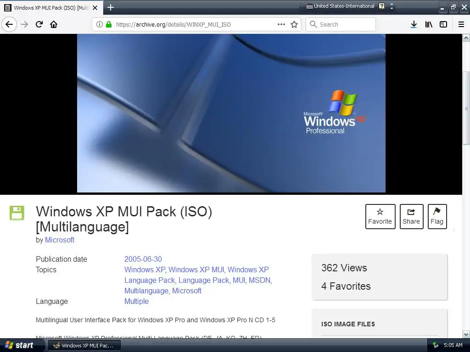470x352 pixels.
Task: Click the green secure connection padlock
Action: [109, 24]
